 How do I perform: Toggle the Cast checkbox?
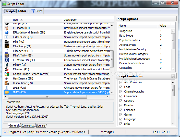coord(121,87)
